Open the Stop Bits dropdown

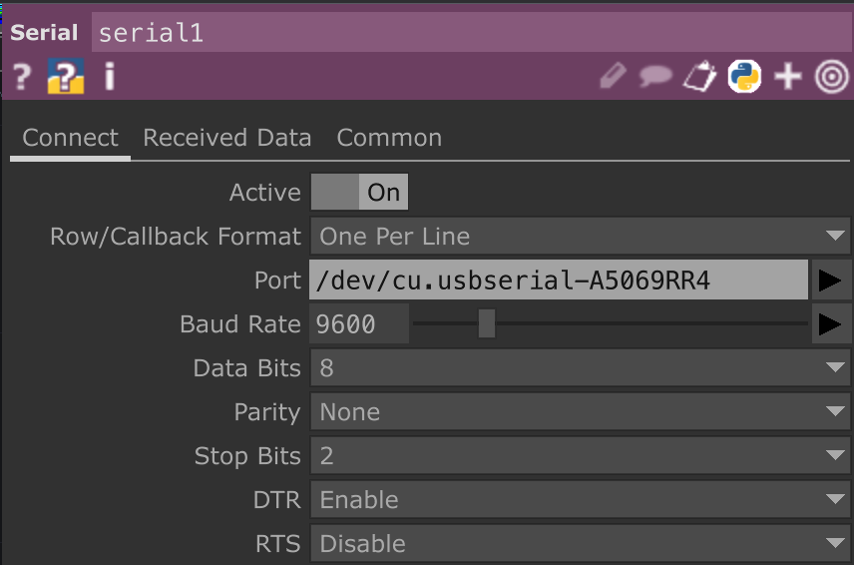[x=580, y=455]
